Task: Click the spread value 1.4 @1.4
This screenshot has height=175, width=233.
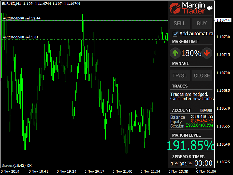Action: 181,163
